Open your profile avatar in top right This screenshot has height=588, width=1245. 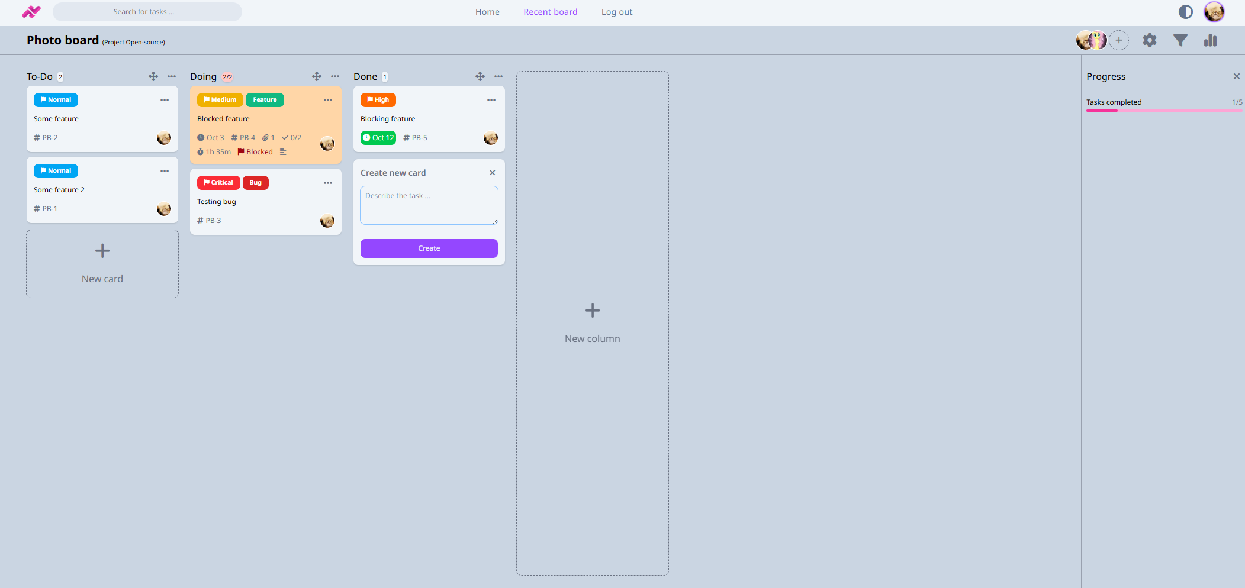point(1214,12)
